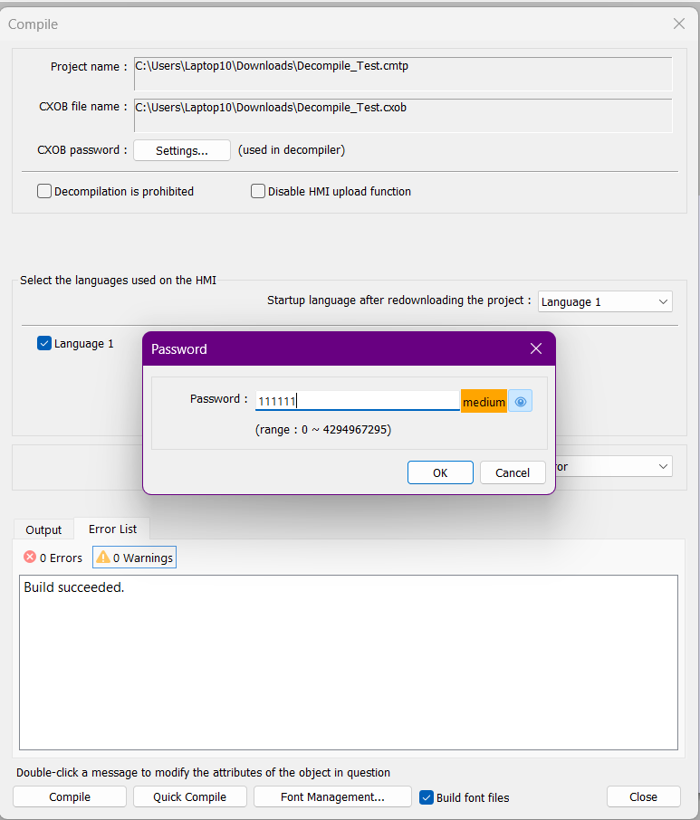Toggle Build font files checkbox
This screenshot has height=820, width=700.
pyautogui.click(x=427, y=797)
